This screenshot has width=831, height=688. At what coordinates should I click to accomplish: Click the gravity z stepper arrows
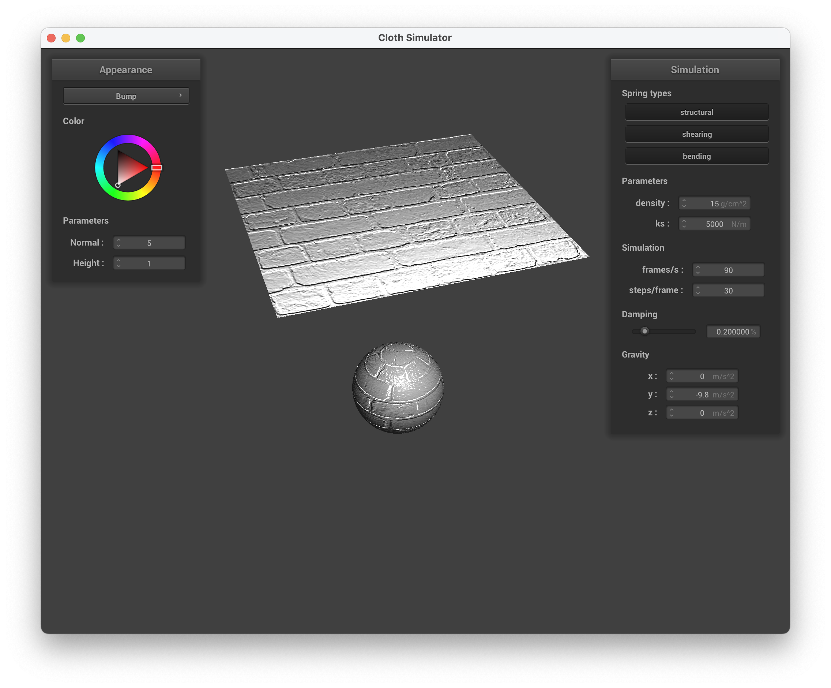[672, 413]
